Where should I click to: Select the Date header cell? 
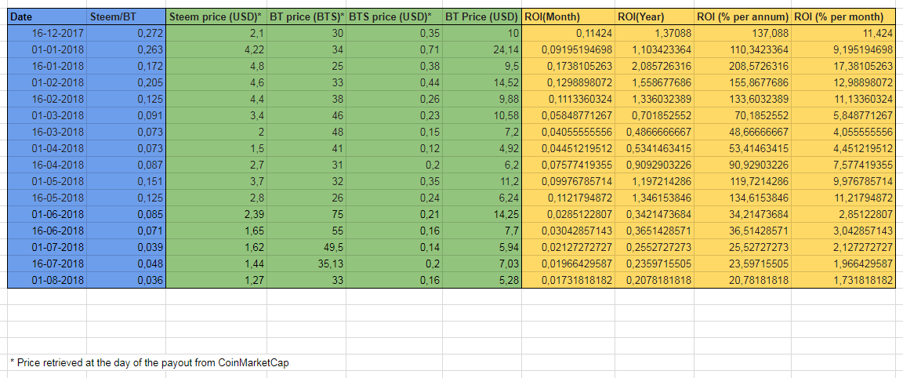[x=47, y=17]
